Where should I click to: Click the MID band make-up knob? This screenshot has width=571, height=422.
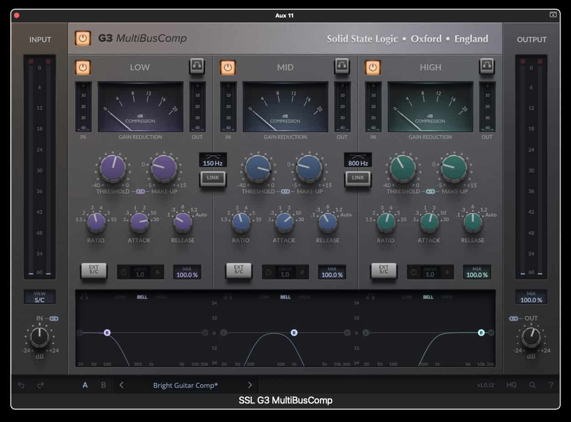coord(309,168)
